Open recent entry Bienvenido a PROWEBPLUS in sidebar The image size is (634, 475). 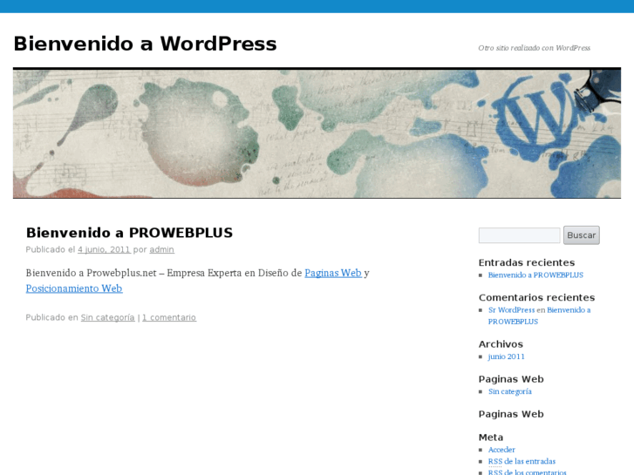click(535, 275)
